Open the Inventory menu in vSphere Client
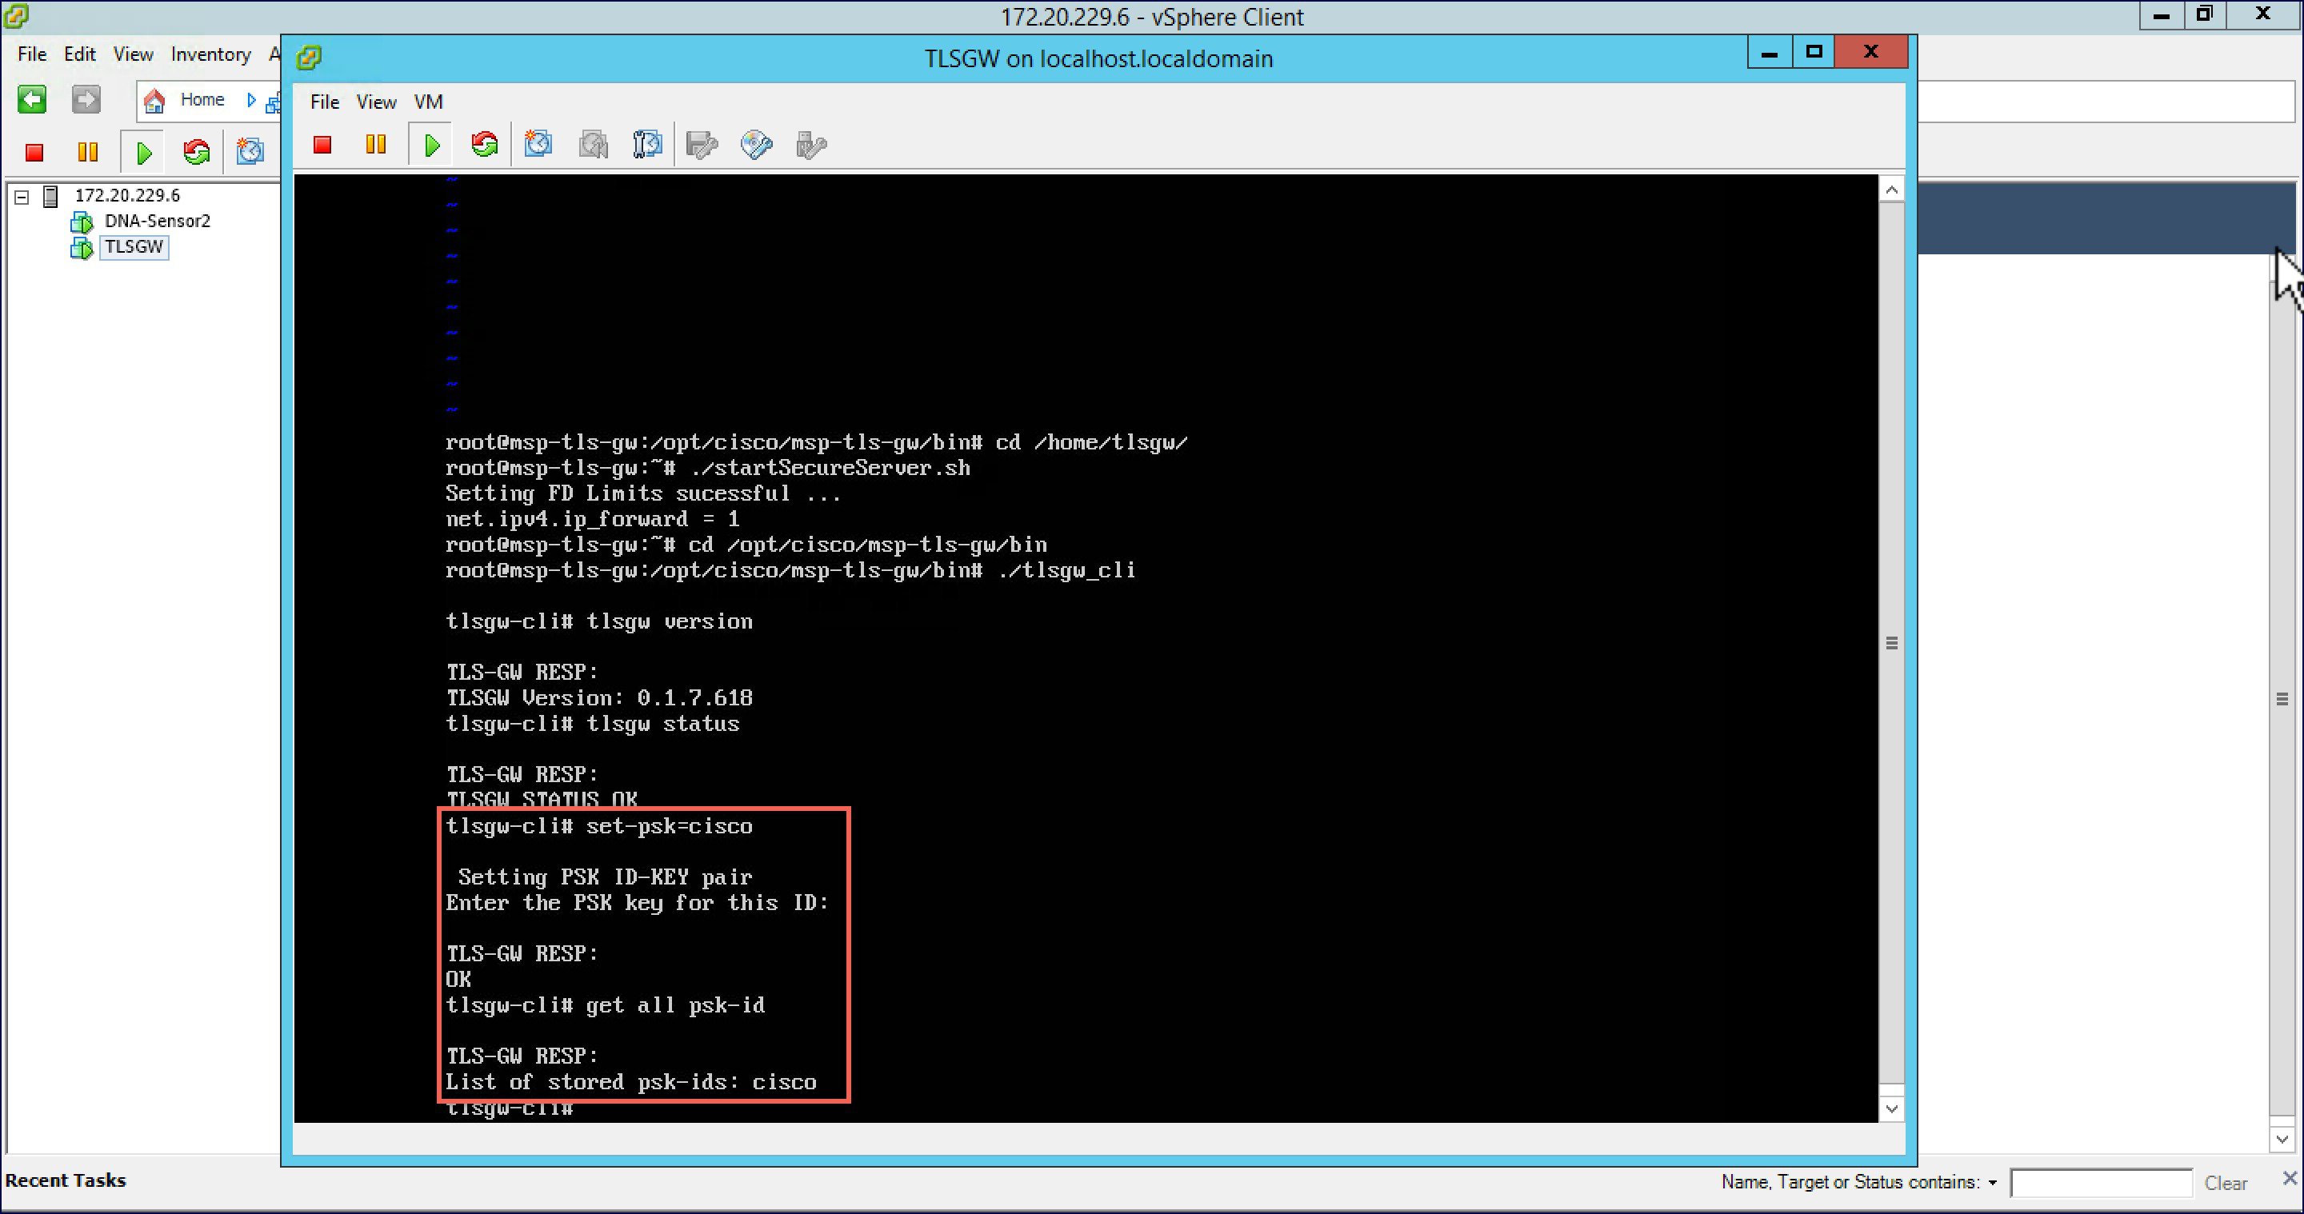This screenshot has height=1214, width=2304. point(210,54)
